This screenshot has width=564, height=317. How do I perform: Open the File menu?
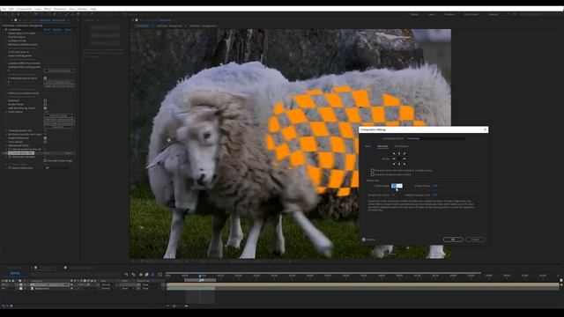click(4, 9)
